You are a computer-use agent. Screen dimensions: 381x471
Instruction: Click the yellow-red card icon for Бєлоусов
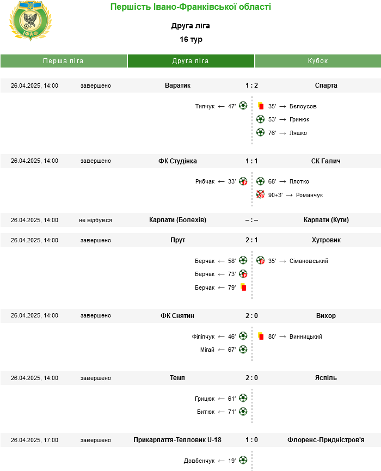pyautogui.click(x=260, y=106)
